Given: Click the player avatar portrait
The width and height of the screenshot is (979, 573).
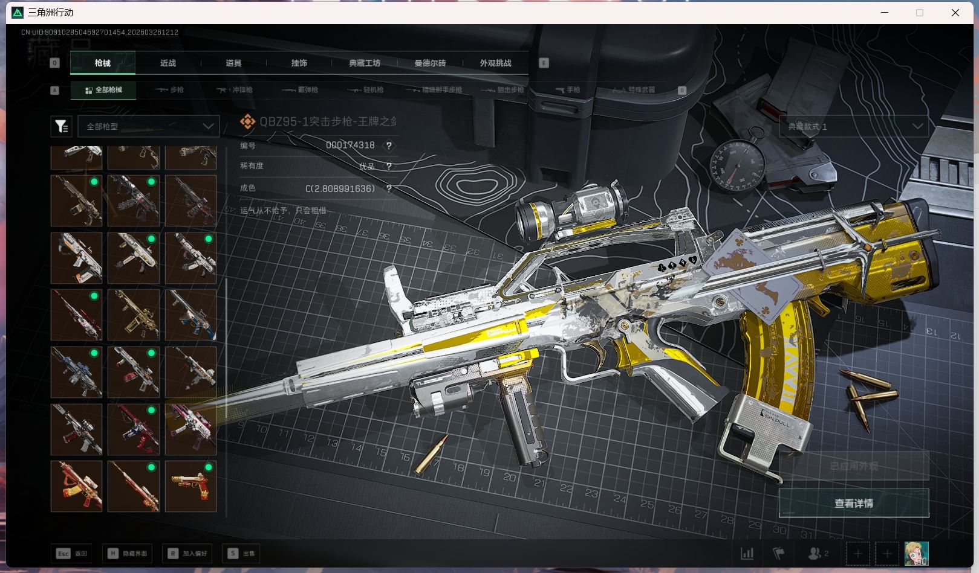Looking at the screenshot, I should (916, 553).
